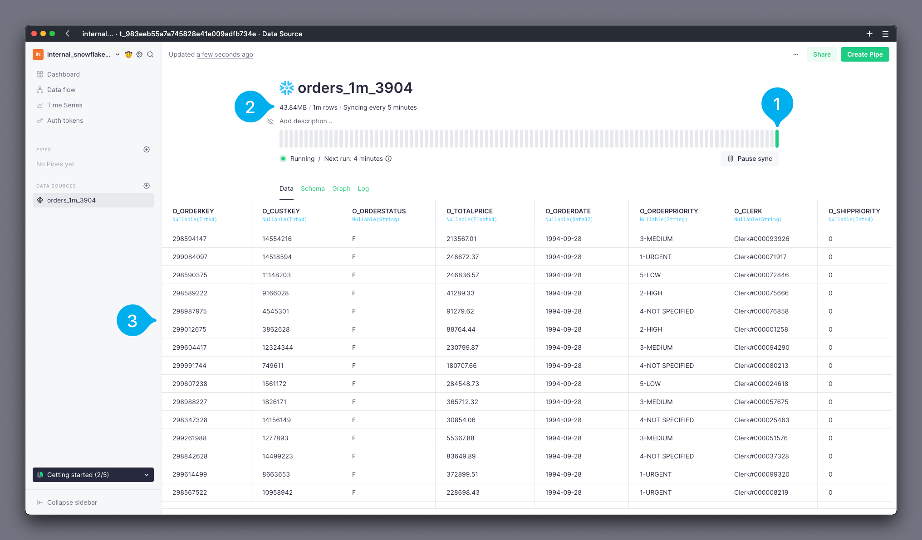Select the Data tab
Image resolution: width=922 pixels, height=540 pixels.
pos(286,188)
